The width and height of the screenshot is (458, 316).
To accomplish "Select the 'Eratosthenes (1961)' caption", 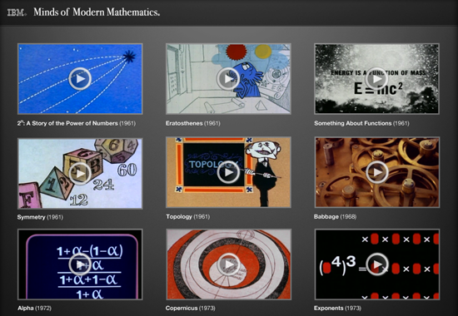I will [193, 123].
